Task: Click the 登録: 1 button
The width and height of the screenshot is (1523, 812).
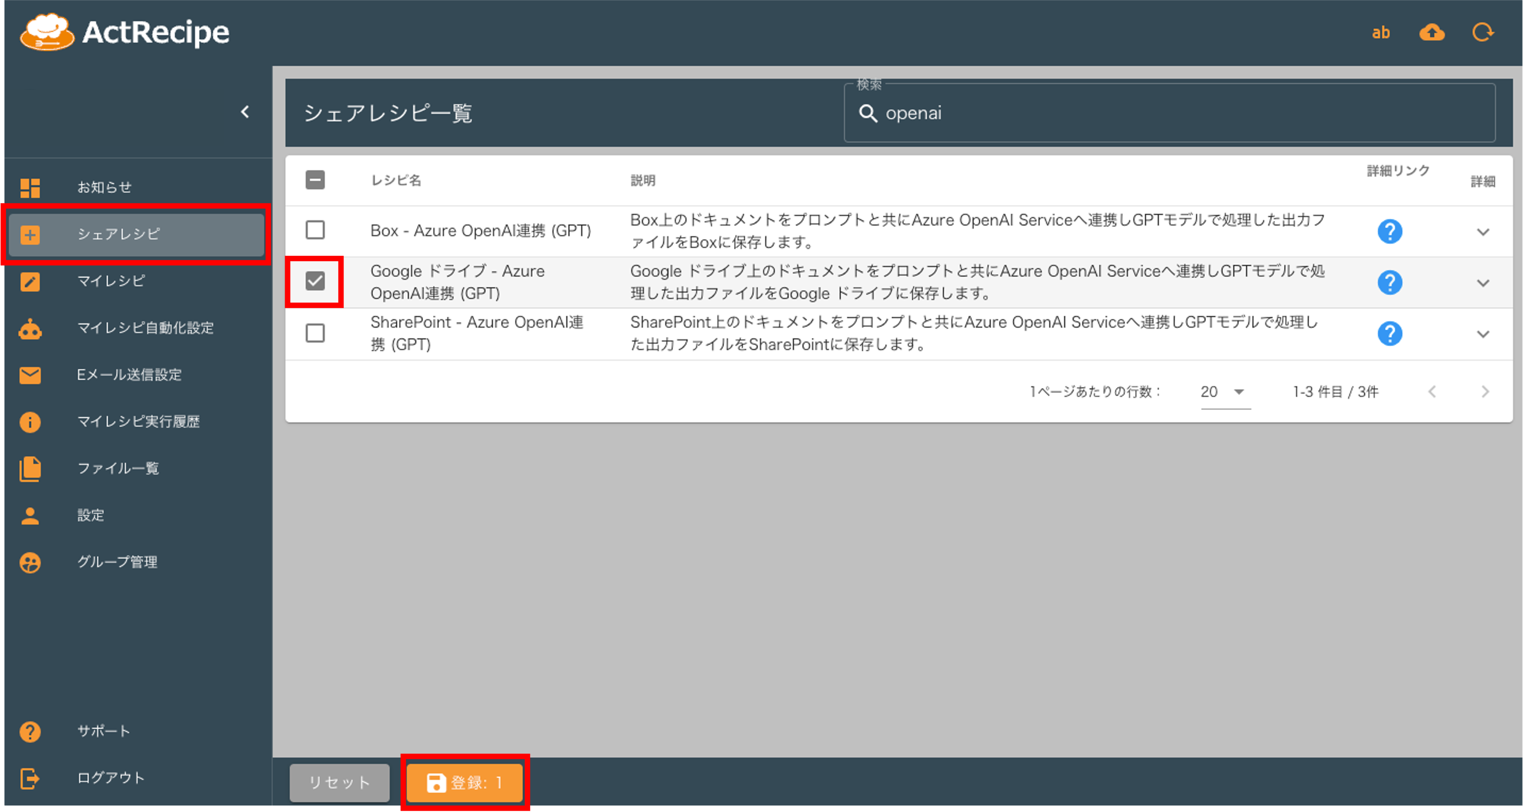Action: click(465, 783)
